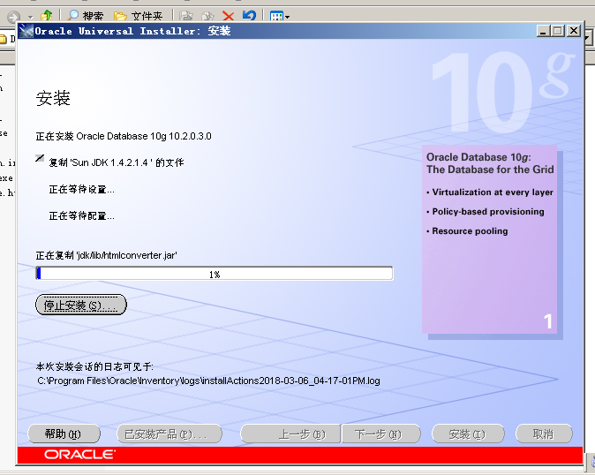This screenshot has width=595, height=475.
Task: Click the 帮助(H) help button
Action: click(x=64, y=434)
